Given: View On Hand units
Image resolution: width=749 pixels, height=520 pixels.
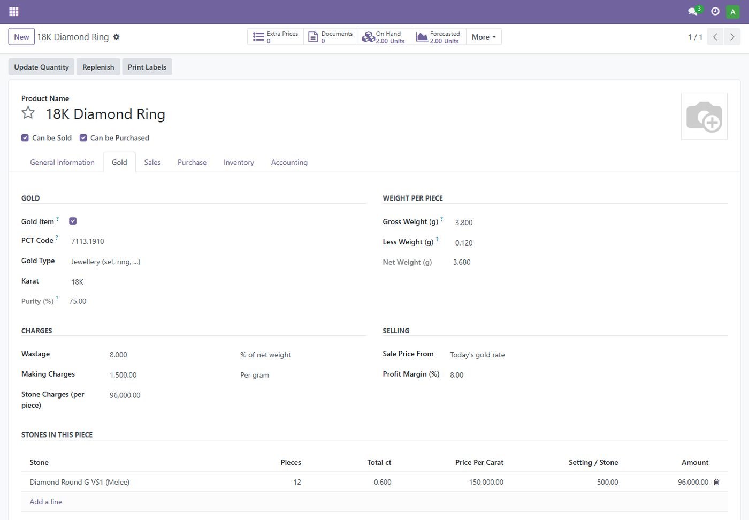Looking at the screenshot, I should click(385, 37).
